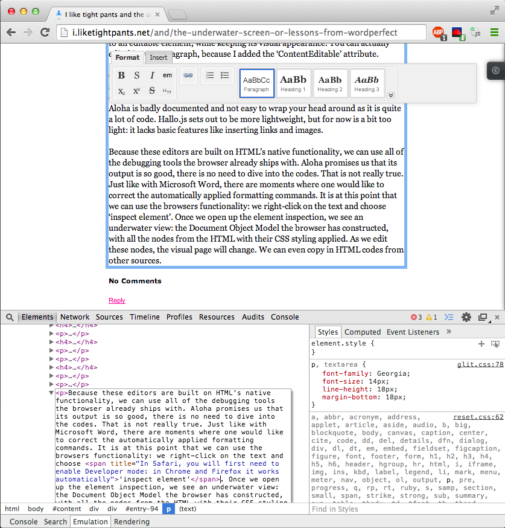Expand more paragraph styles

(x=391, y=95)
